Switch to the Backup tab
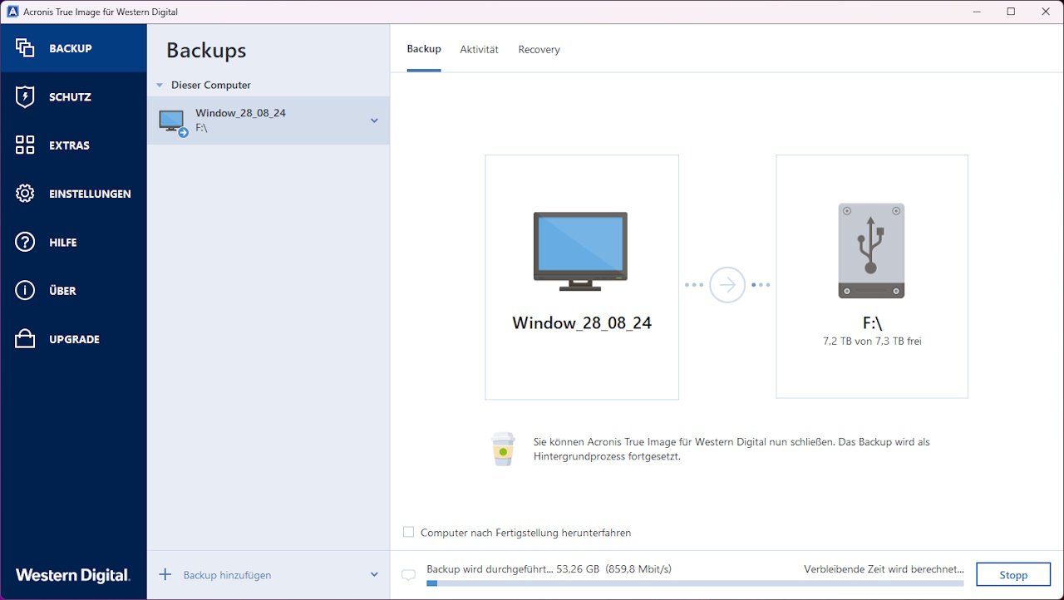Viewport: 1064px width, 600px height. [x=424, y=49]
